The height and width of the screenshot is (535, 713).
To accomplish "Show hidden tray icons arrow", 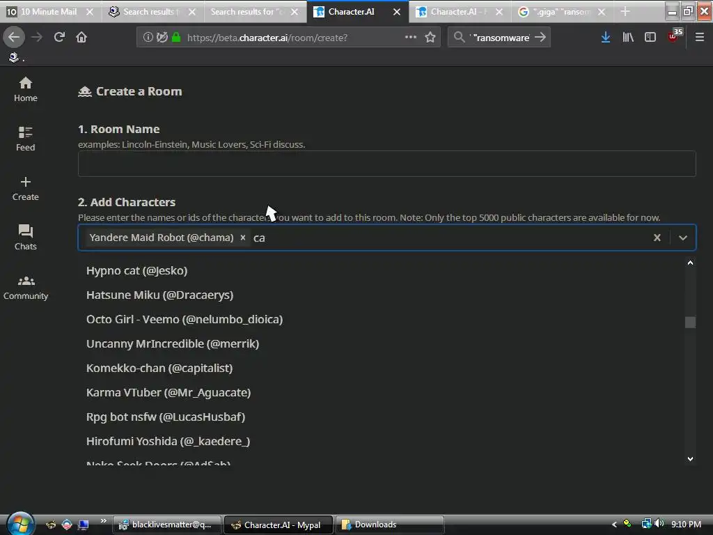I will (x=614, y=525).
